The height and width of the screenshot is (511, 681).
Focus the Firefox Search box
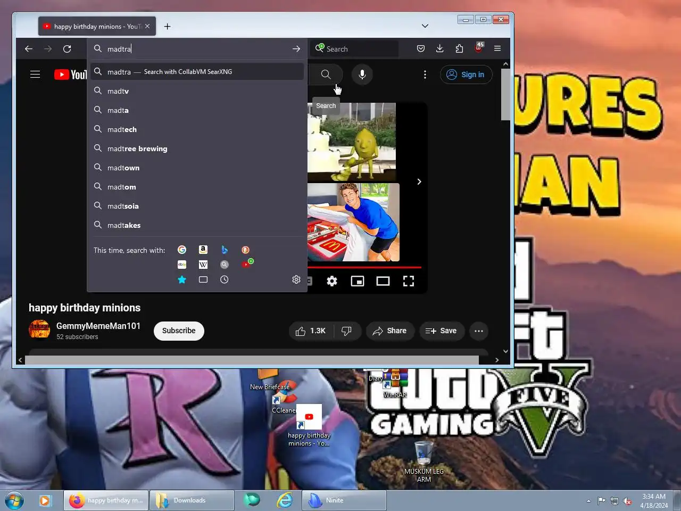click(355, 48)
